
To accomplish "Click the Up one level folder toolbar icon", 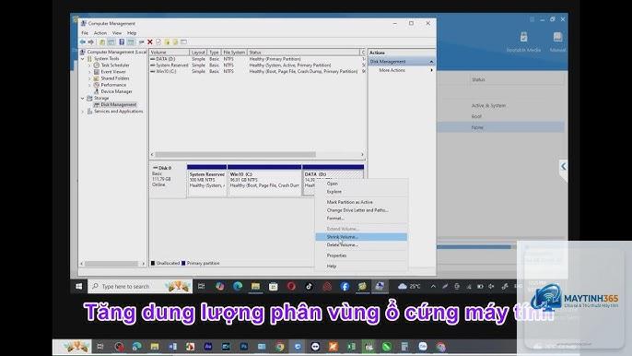I will pos(102,42).
